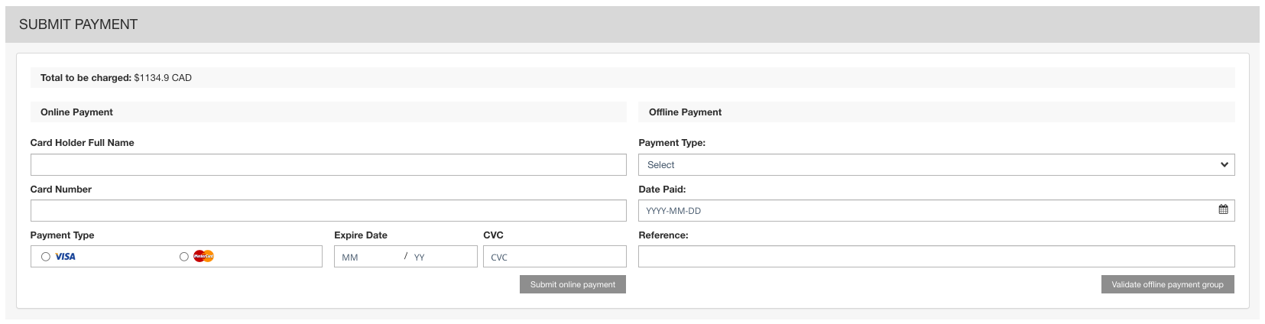Open the calendar picker for Date Paid

point(1223,209)
